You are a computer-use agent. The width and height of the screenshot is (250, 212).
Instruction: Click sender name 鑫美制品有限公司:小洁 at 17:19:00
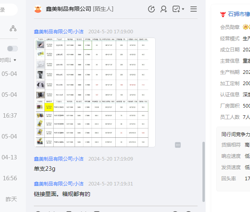[59, 32]
